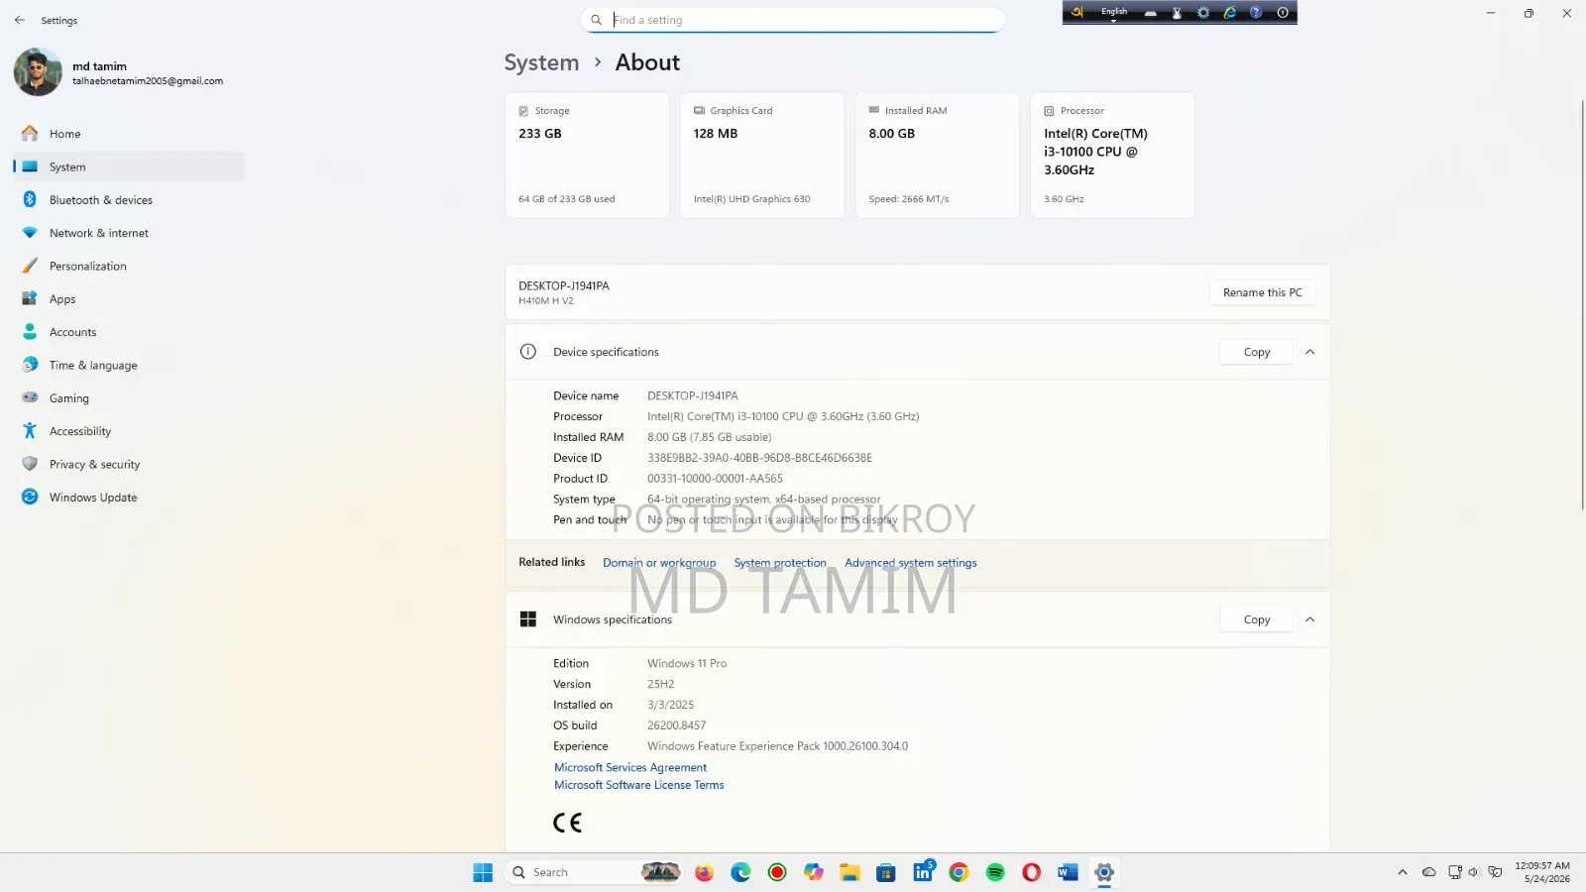1586x892 pixels.
Task: Launch Google Chrome from the taskbar
Action: pos(959,872)
